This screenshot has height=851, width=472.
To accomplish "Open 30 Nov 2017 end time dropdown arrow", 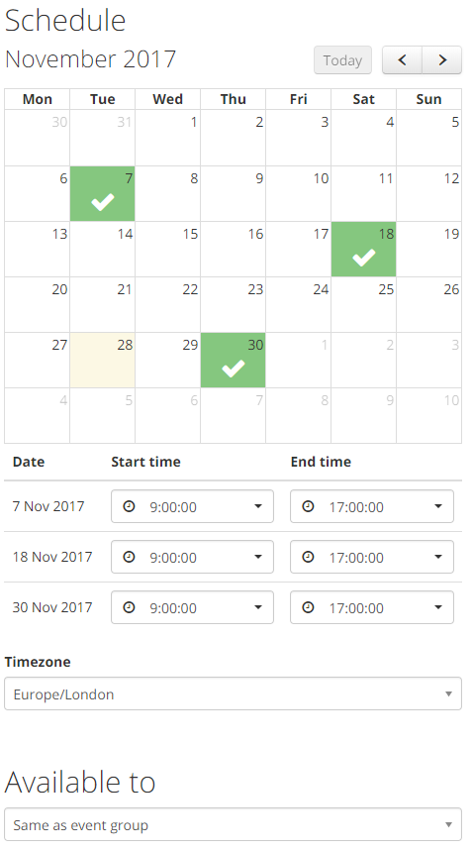I will (437, 607).
